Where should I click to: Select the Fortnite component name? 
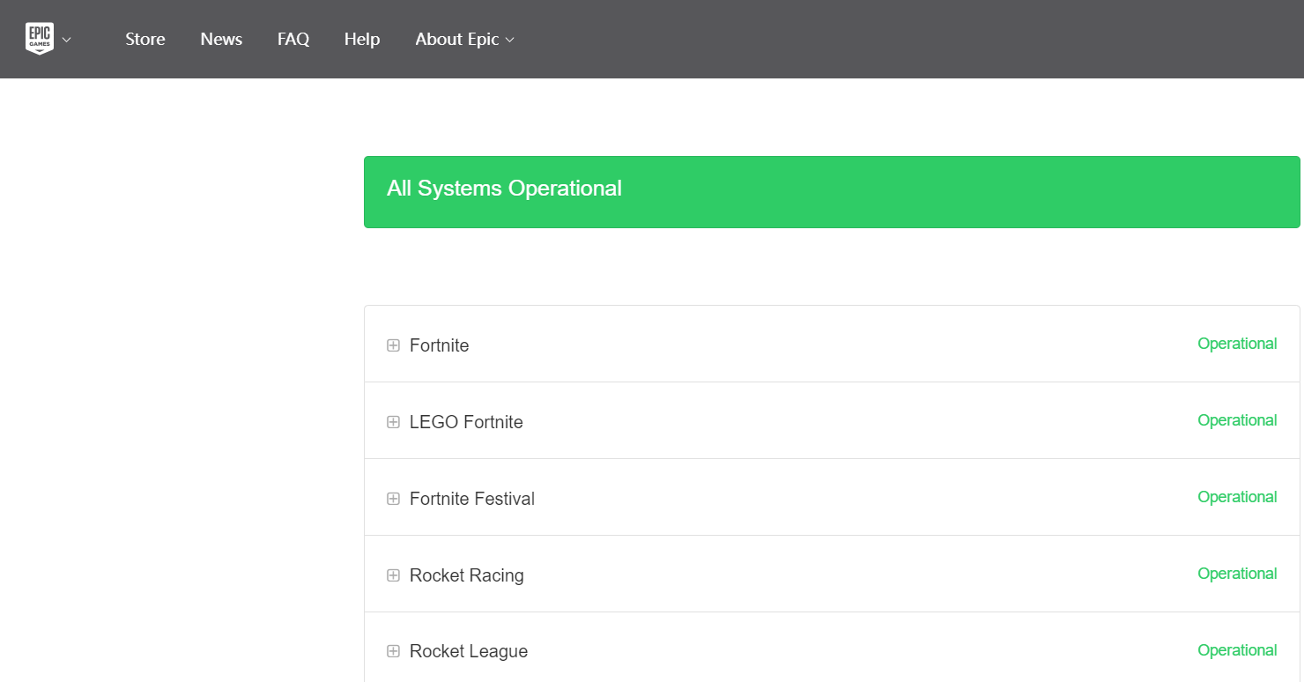[439, 345]
